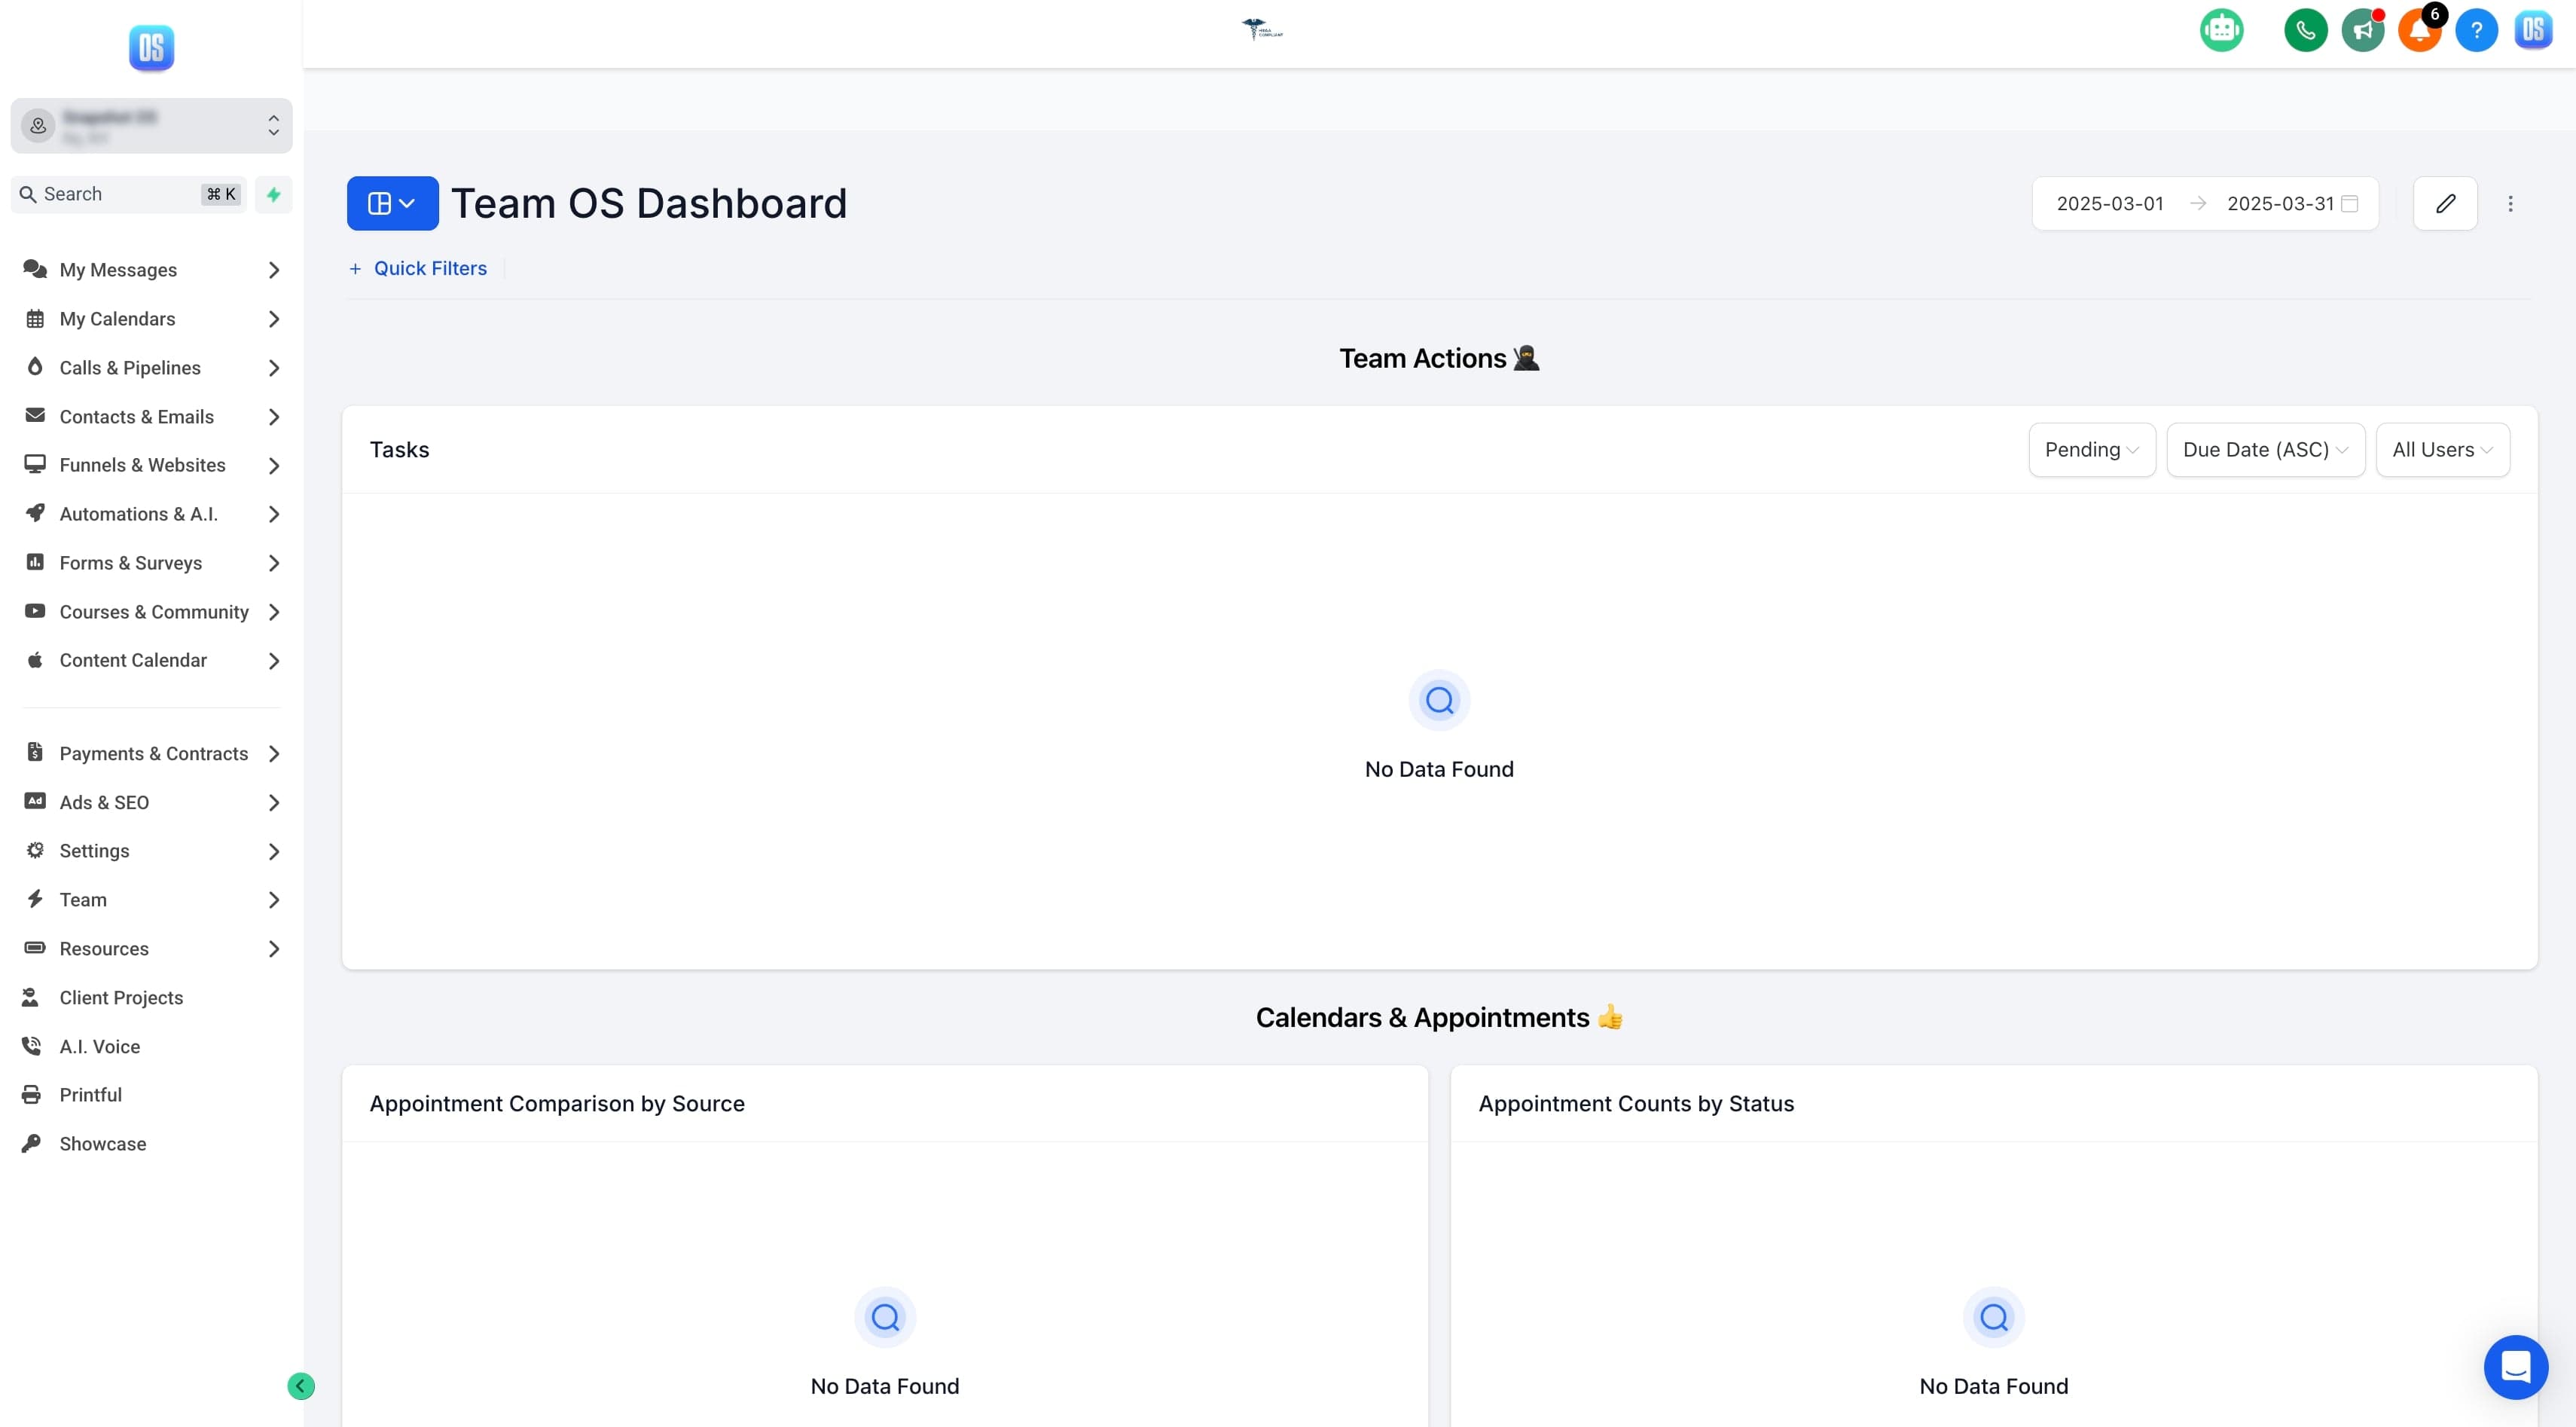Open the Pending task status dropdown
The width and height of the screenshot is (2576, 1427).
tap(2091, 449)
